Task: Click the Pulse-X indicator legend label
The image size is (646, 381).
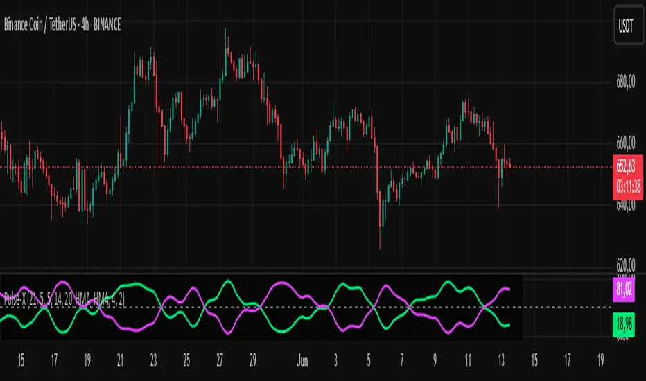Action: click(x=64, y=300)
